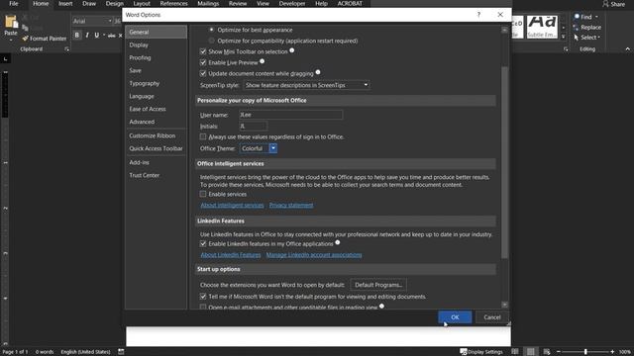Open Manage LinkedIn account associations link
This screenshot has height=356, width=634.
(314, 255)
